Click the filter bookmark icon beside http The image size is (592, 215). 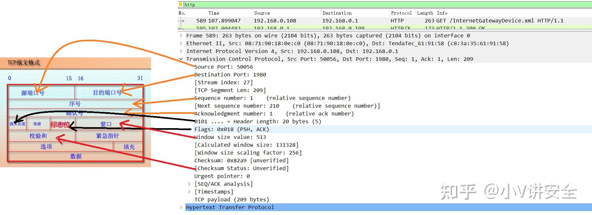click(x=180, y=4)
